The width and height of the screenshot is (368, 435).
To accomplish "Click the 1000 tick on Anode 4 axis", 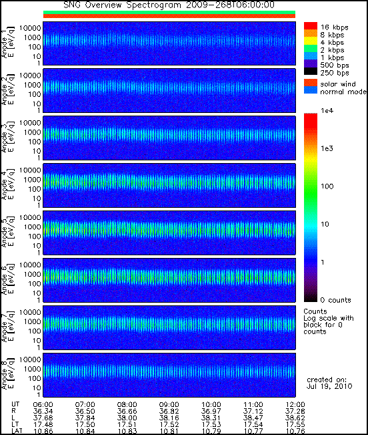I will pos(33,180).
